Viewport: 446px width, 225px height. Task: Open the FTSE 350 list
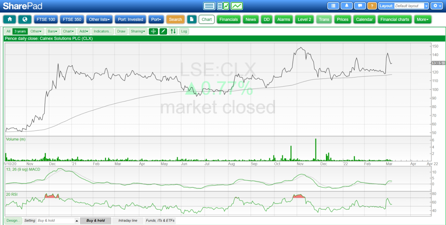72,19
